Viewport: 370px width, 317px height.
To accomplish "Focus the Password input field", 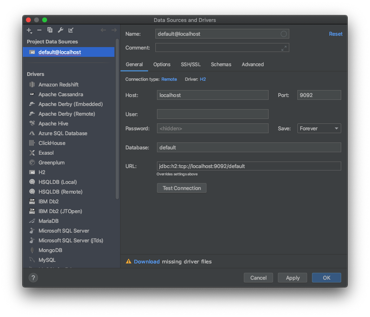I will 213,128.
